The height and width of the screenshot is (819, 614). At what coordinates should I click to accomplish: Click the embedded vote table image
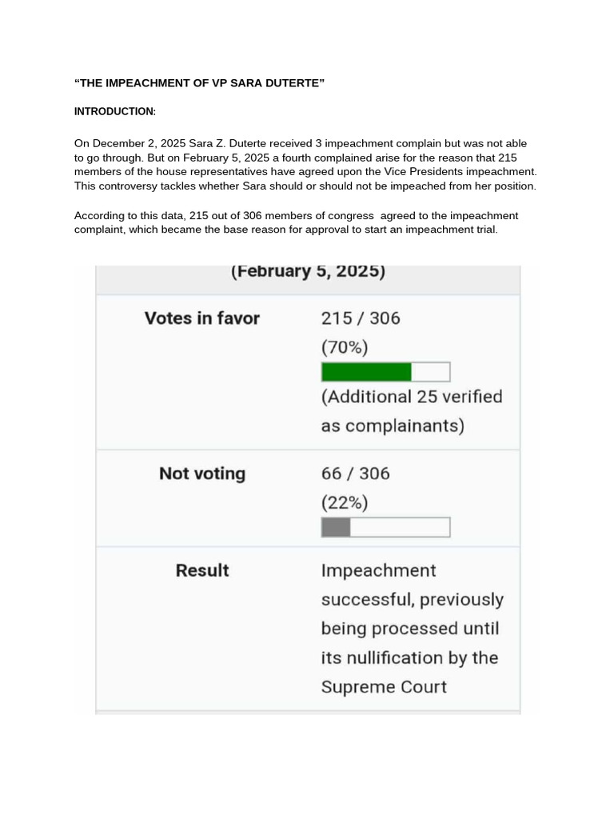[308, 490]
